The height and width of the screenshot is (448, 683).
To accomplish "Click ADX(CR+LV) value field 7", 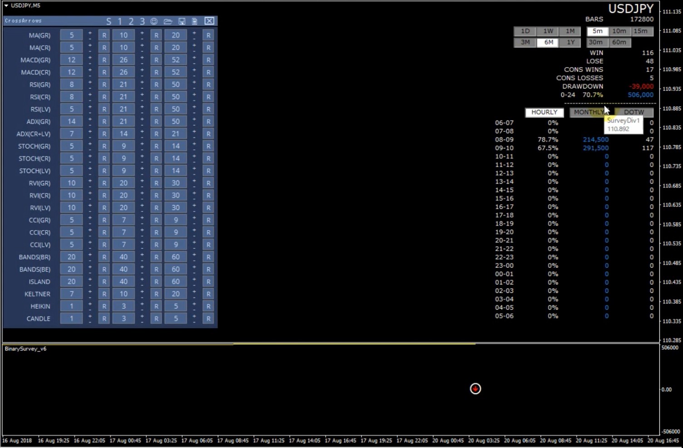I will click(x=71, y=134).
